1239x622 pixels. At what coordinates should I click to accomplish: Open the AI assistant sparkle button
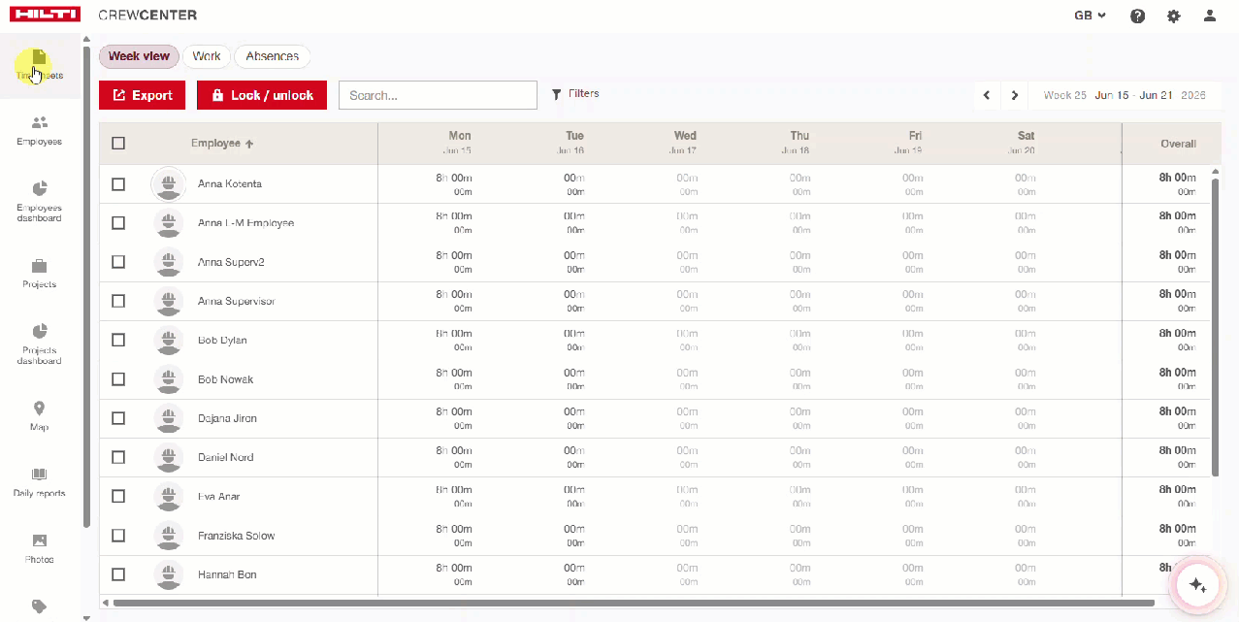1197,585
